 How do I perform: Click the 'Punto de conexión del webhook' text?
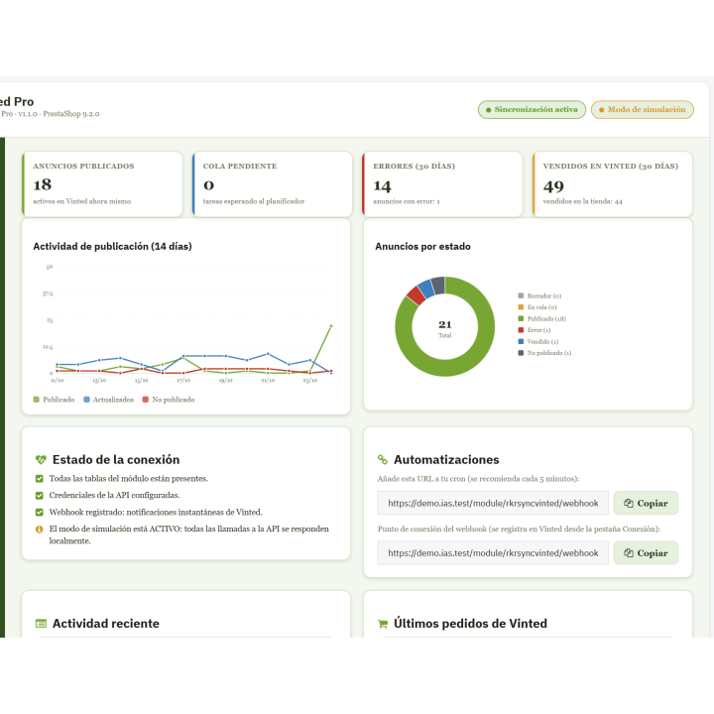519,529
